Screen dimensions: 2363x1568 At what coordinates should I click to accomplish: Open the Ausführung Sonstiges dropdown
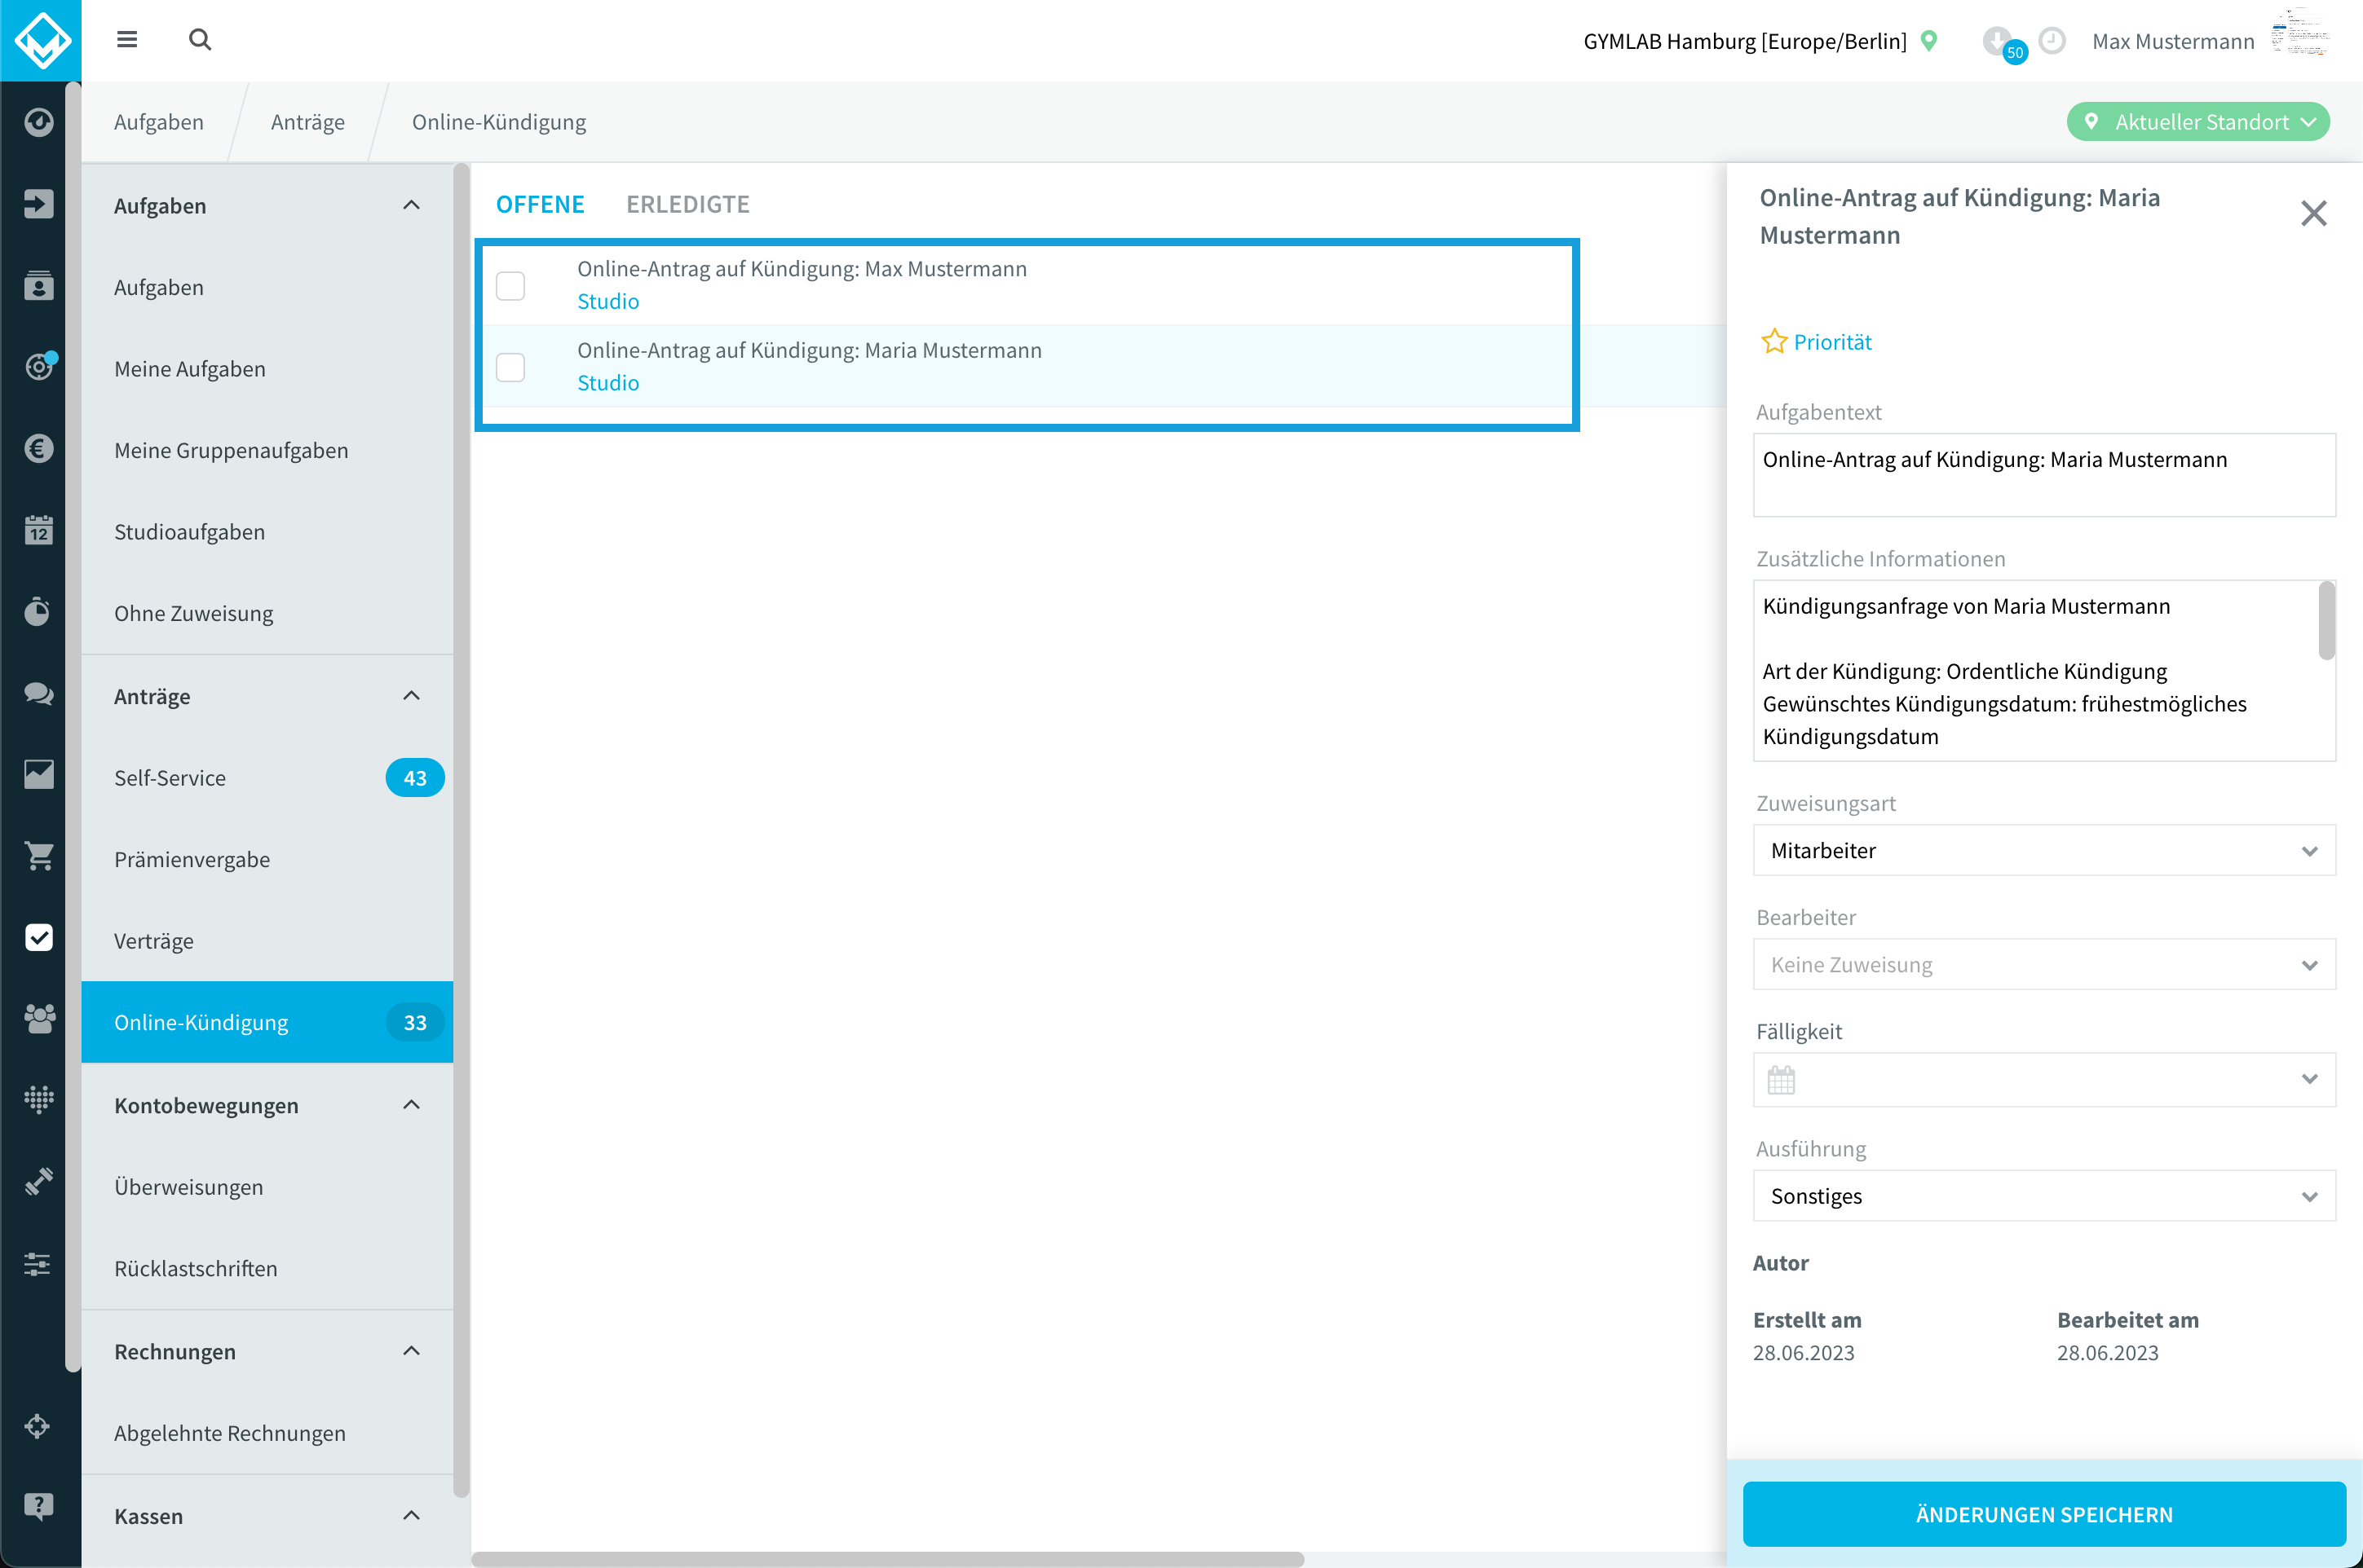pyautogui.click(x=2044, y=1196)
